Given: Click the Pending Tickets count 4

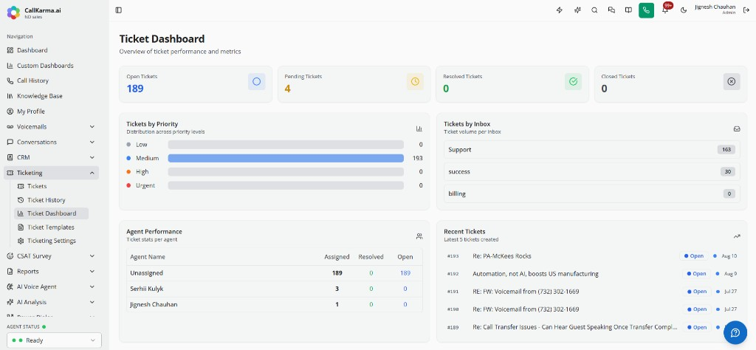Looking at the screenshot, I should (x=287, y=89).
